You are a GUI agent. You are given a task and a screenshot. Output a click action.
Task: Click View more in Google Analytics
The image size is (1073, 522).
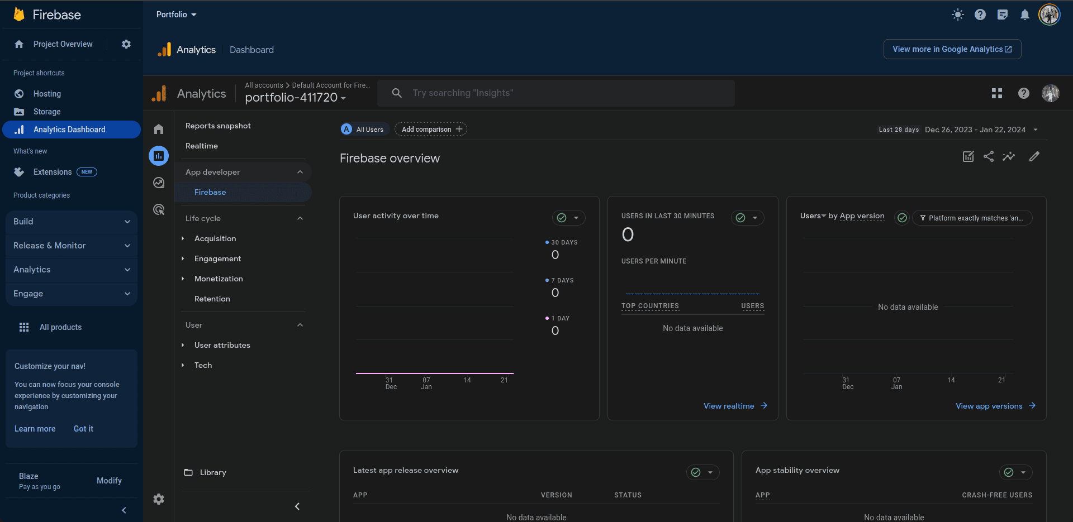(952, 49)
